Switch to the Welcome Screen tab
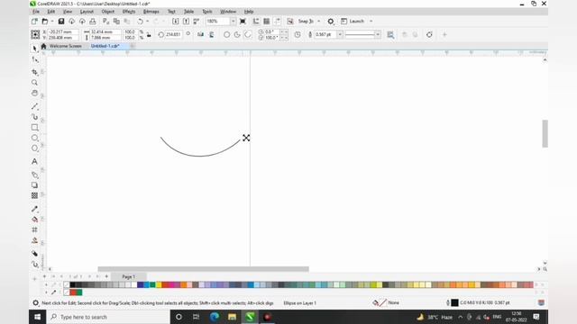577x324 pixels. click(x=66, y=46)
